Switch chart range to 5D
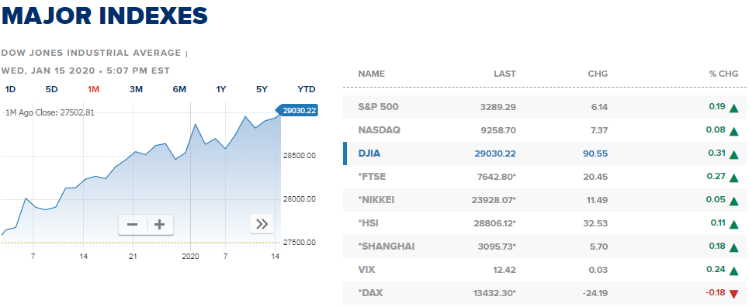Image resolution: width=749 pixels, height=307 pixels. coord(51,89)
